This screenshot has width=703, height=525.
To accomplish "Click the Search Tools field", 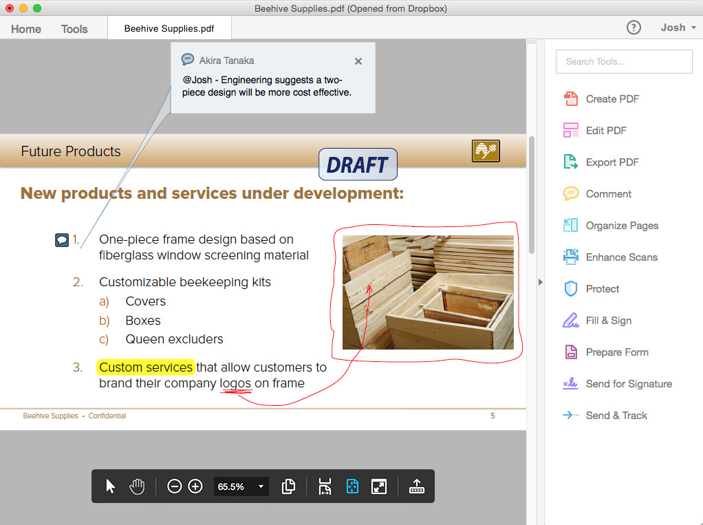I will point(624,61).
